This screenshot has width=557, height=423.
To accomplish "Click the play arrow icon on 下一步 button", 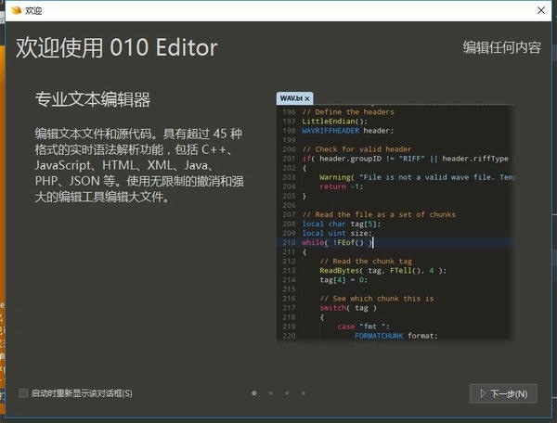I will (483, 393).
